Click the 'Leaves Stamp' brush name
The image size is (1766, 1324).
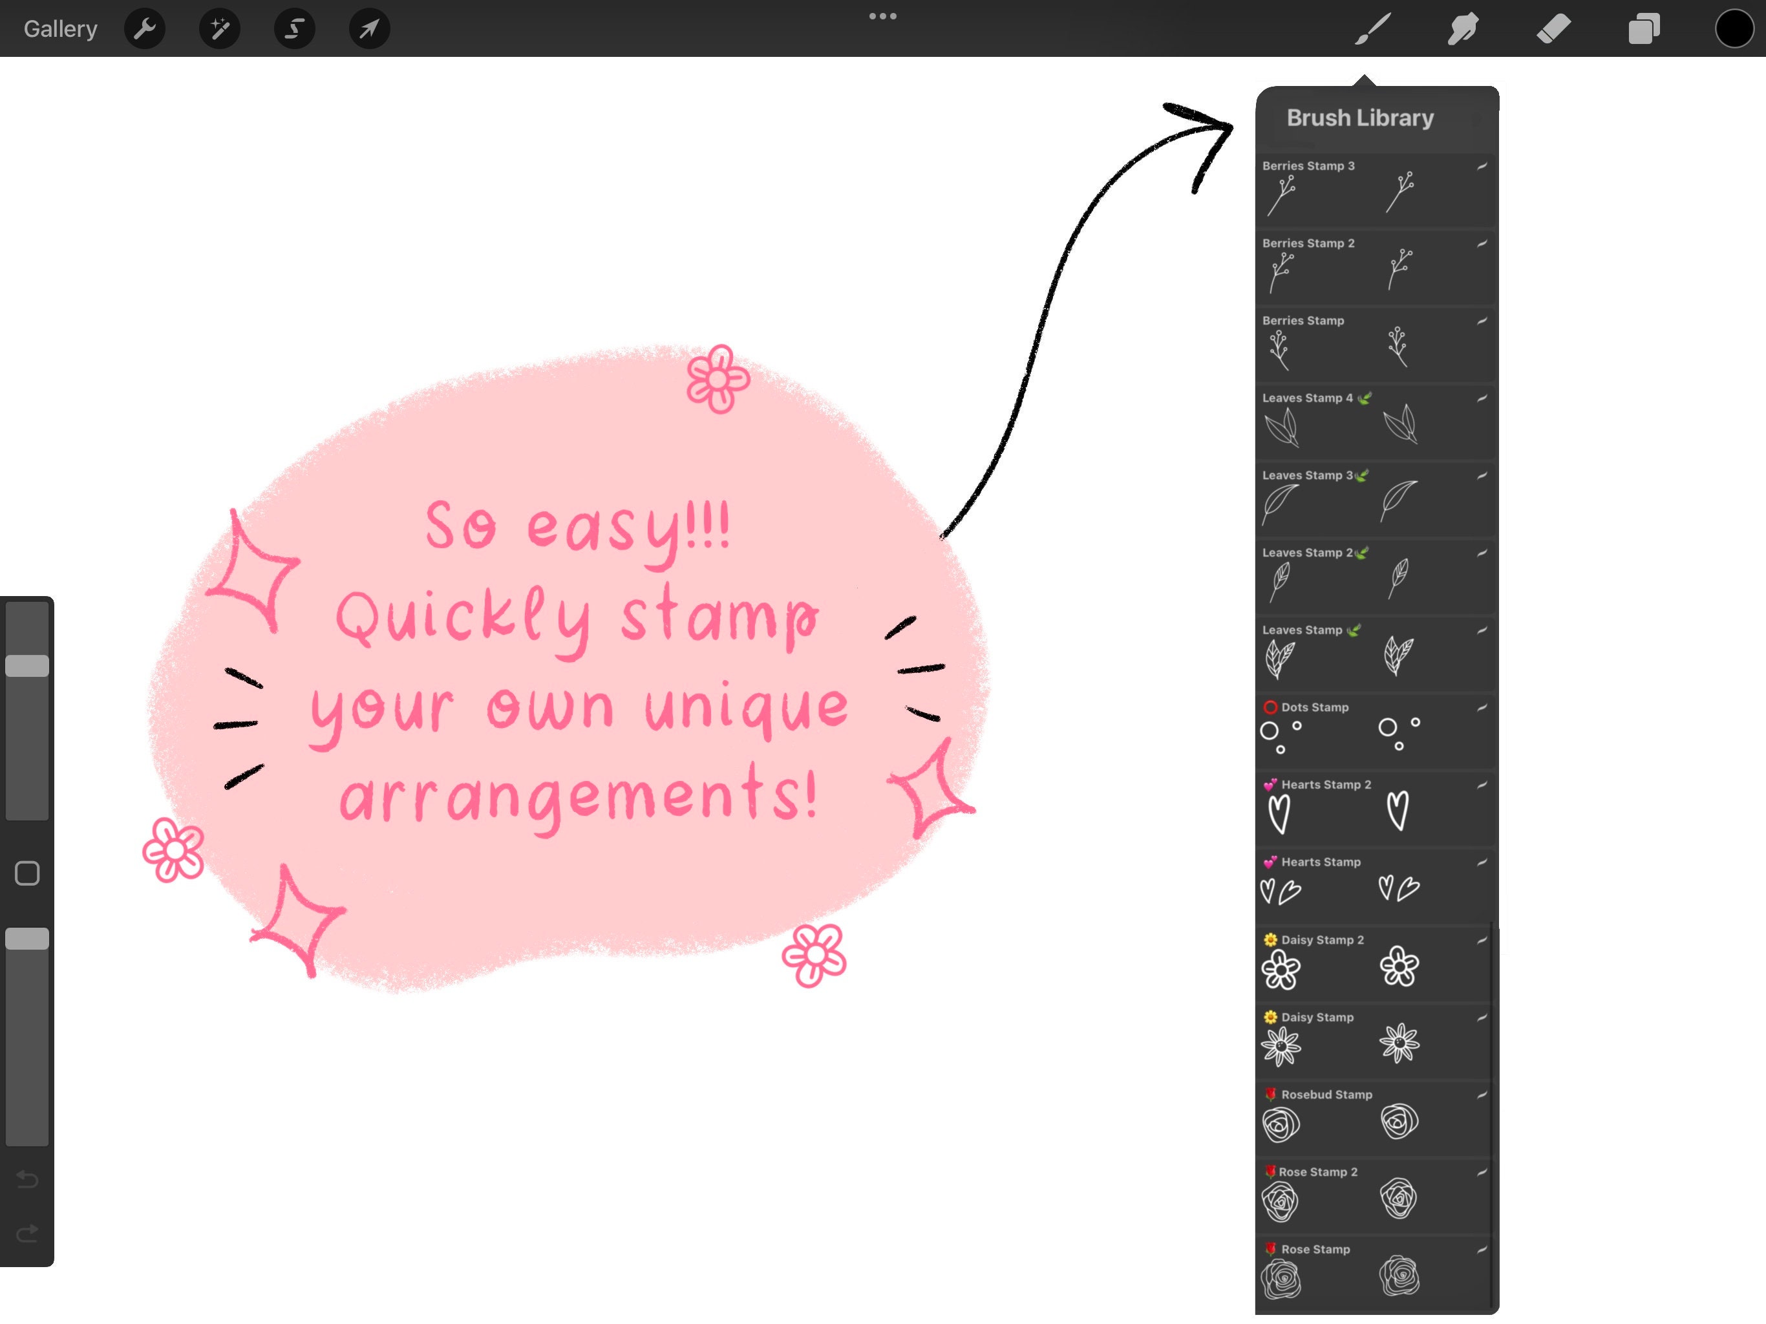click(x=1302, y=630)
